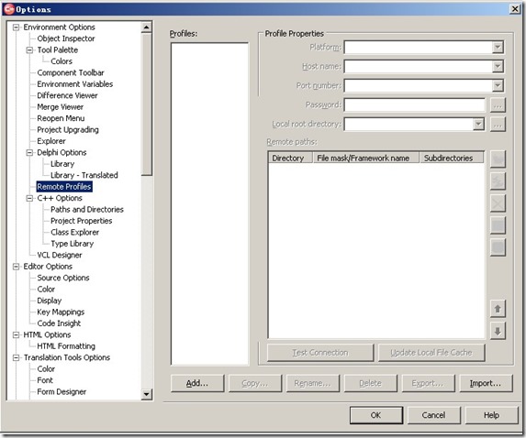Screen dimensions: 526x438
Task: Select Class Explorer tree item
Action: point(74,232)
